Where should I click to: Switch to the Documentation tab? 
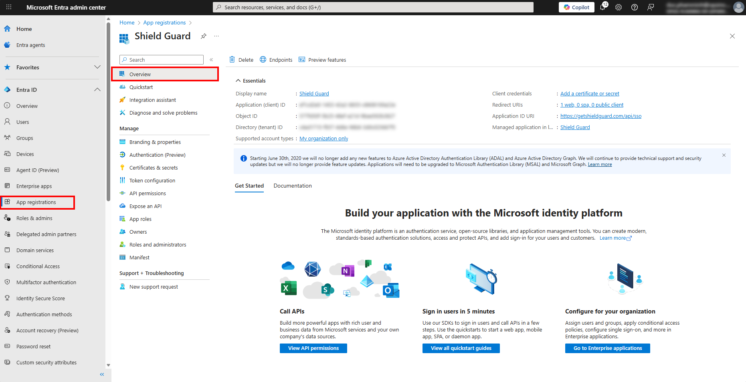point(292,186)
